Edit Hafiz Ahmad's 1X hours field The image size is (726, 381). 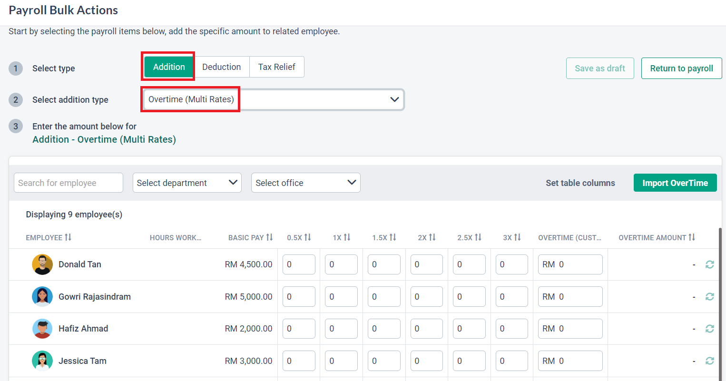(x=341, y=329)
